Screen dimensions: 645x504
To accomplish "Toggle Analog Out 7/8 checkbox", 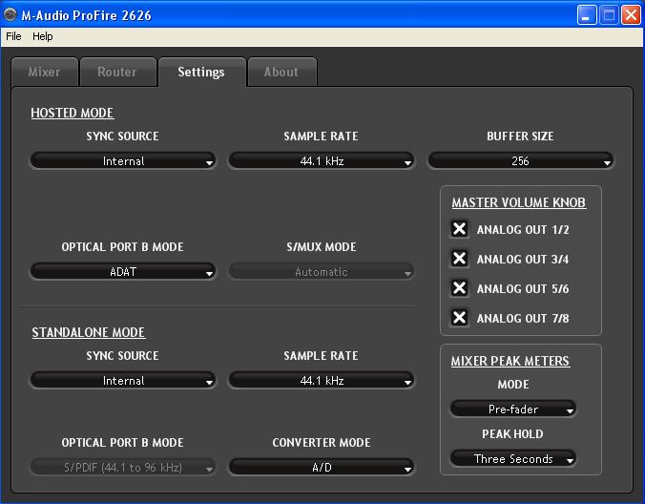I will point(459,318).
